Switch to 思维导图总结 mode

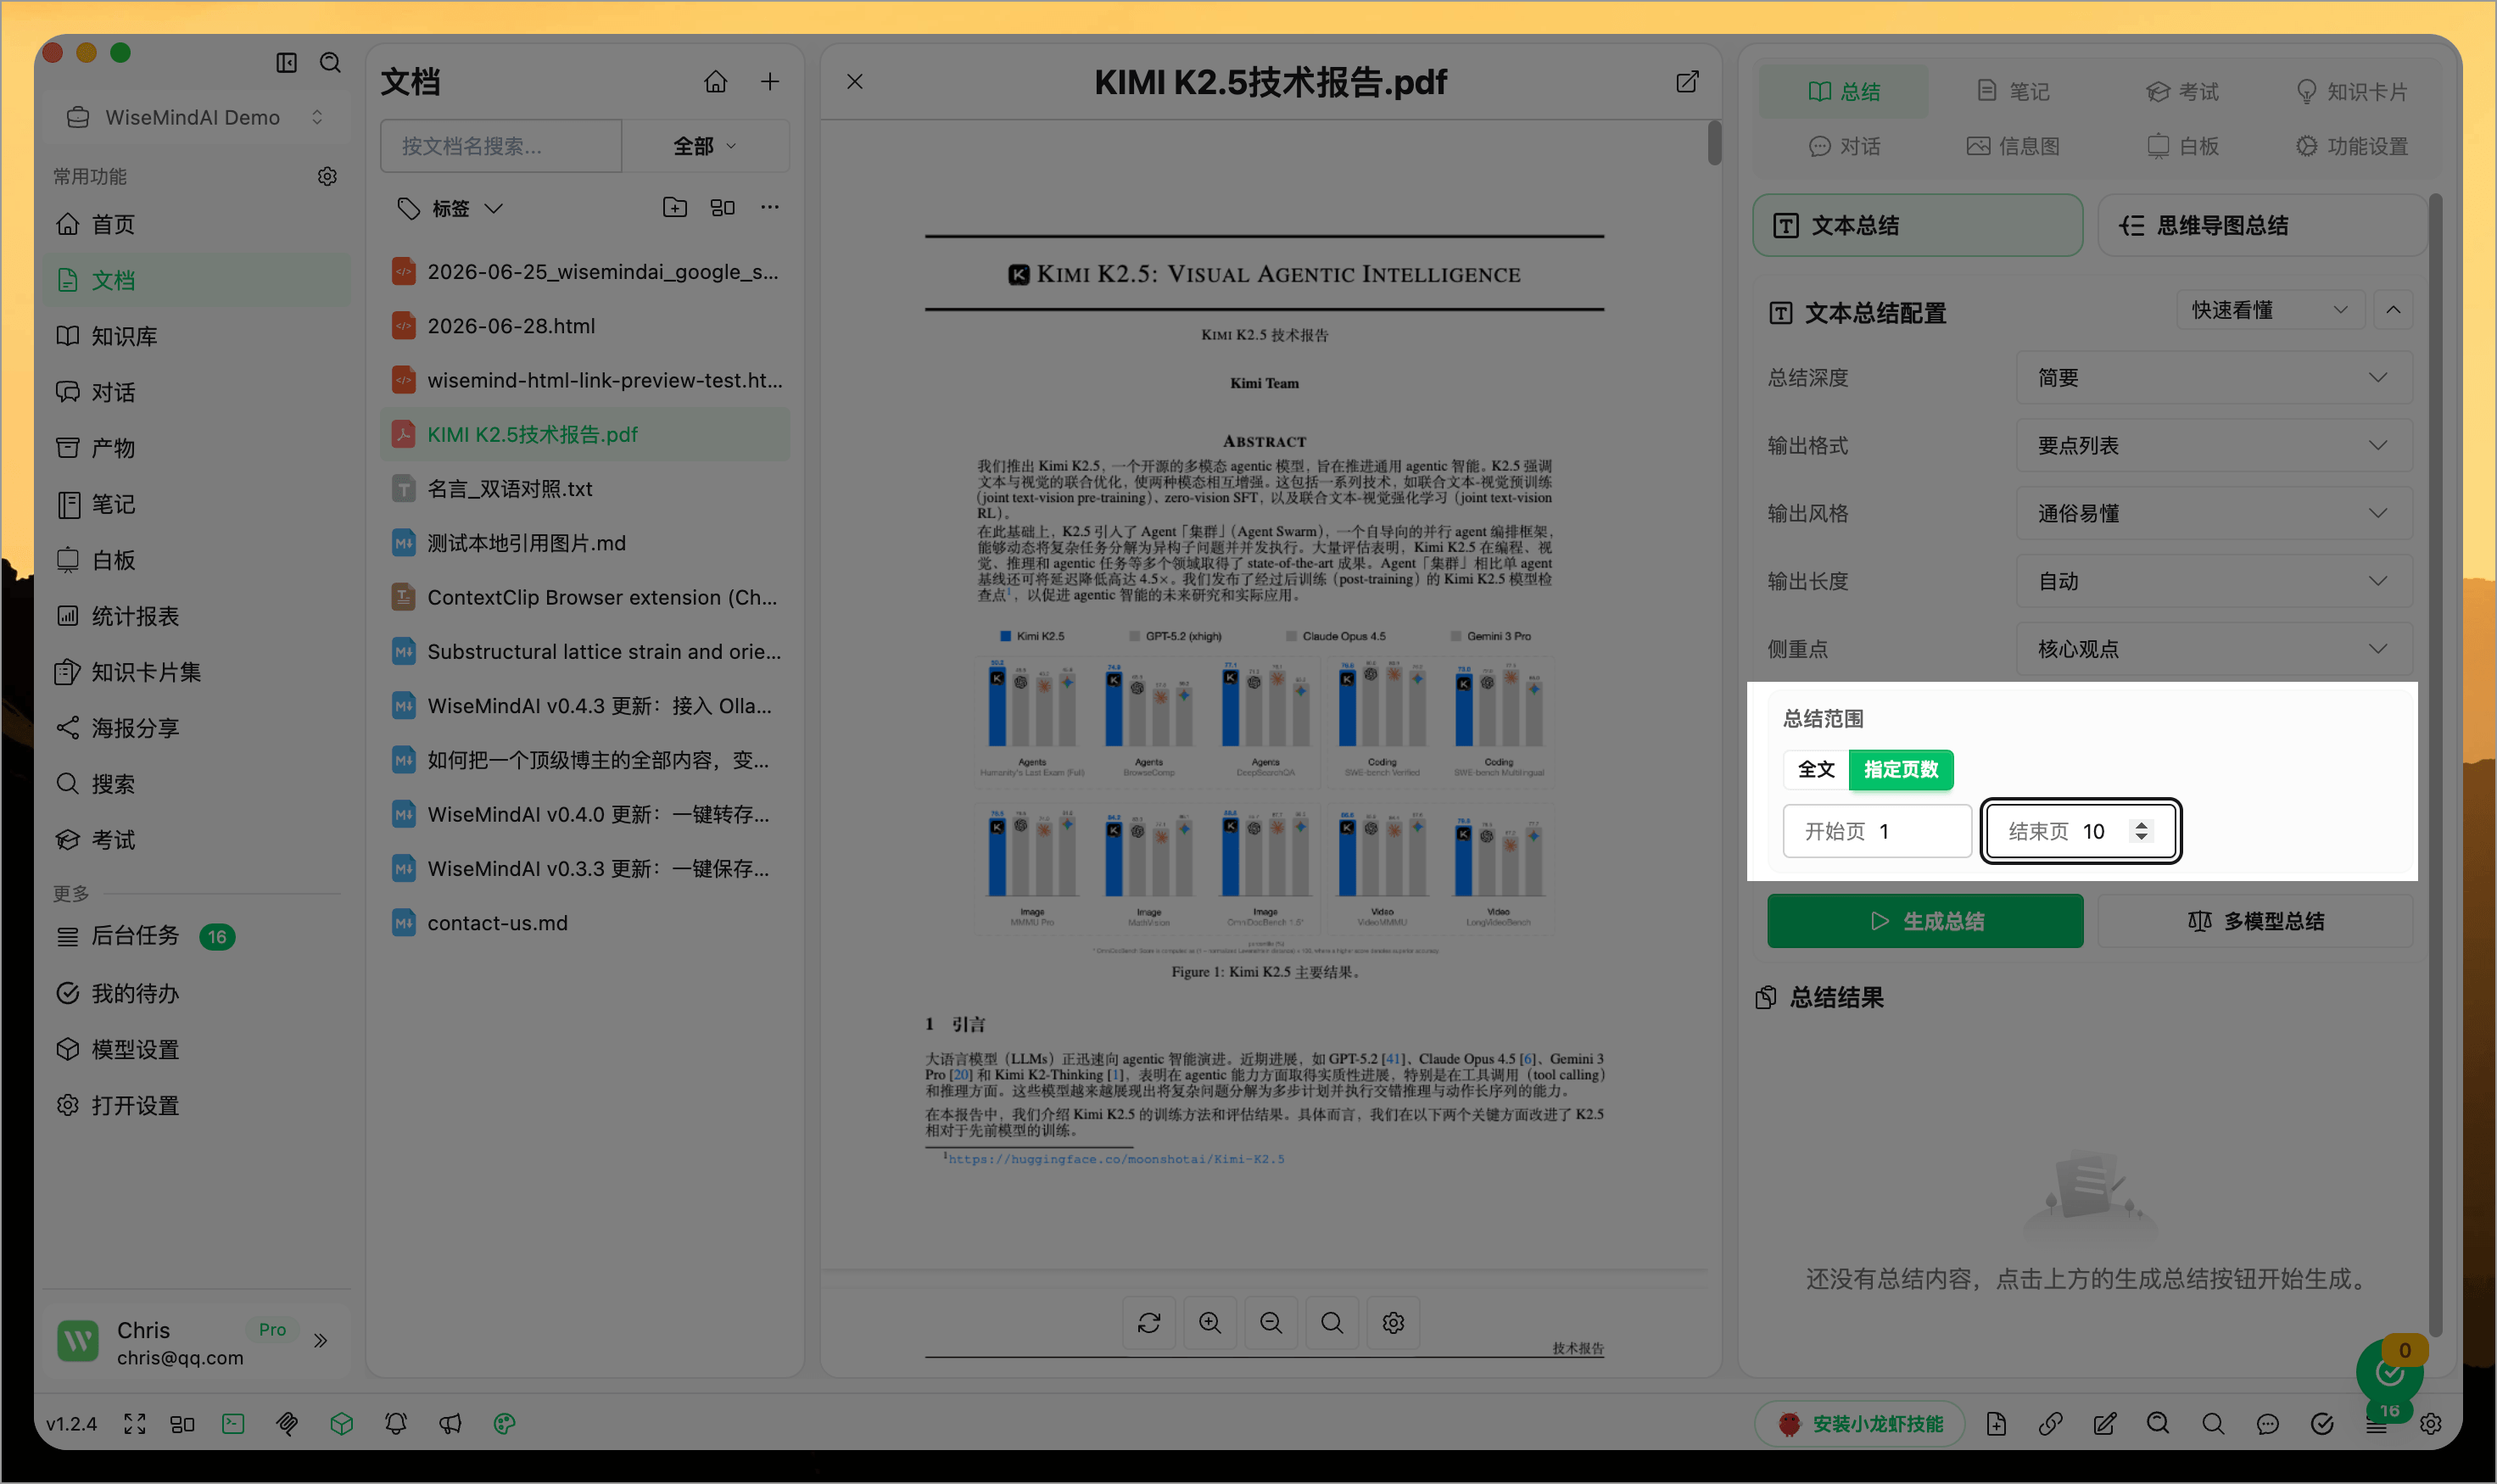2262,225
